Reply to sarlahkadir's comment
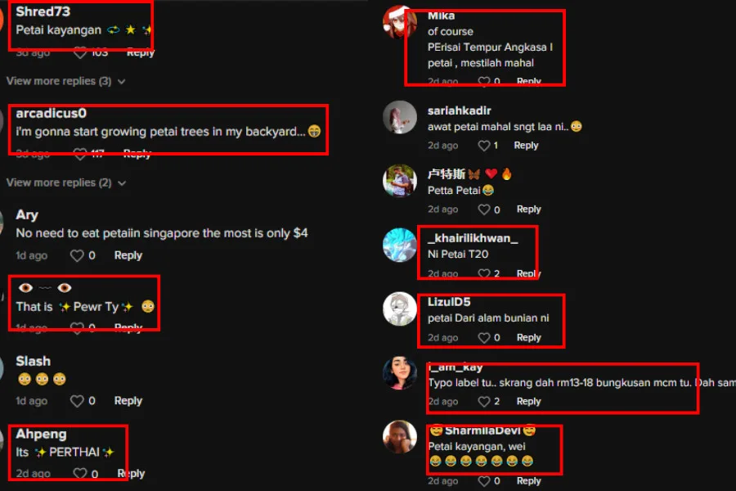Screen dimensions: 736x491 coord(526,146)
